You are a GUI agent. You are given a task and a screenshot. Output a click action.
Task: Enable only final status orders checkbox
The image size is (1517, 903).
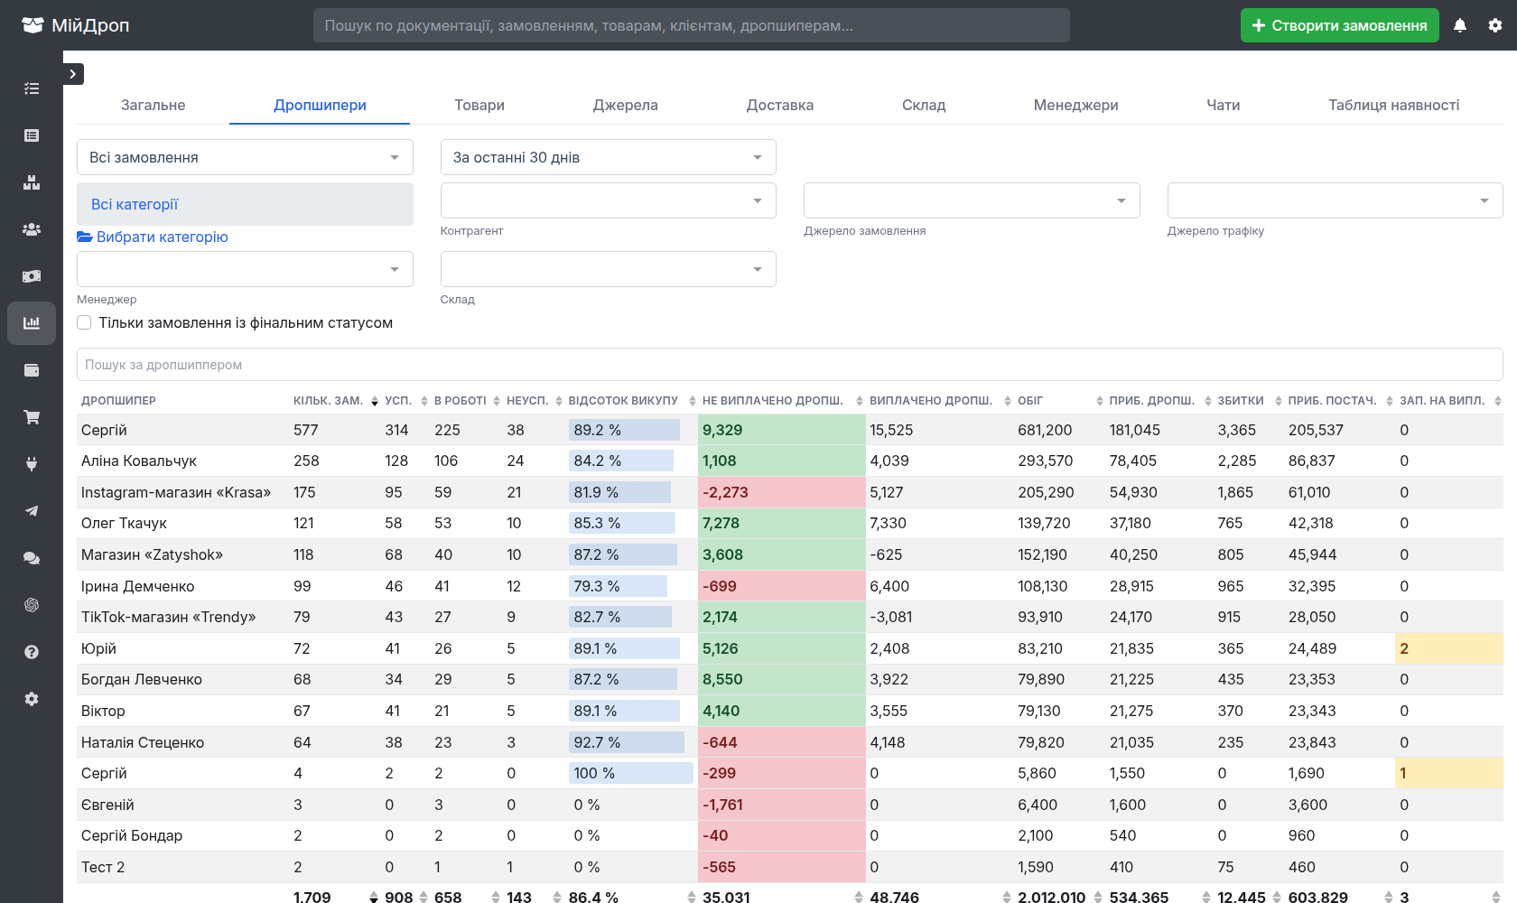(x=84, y=322)
